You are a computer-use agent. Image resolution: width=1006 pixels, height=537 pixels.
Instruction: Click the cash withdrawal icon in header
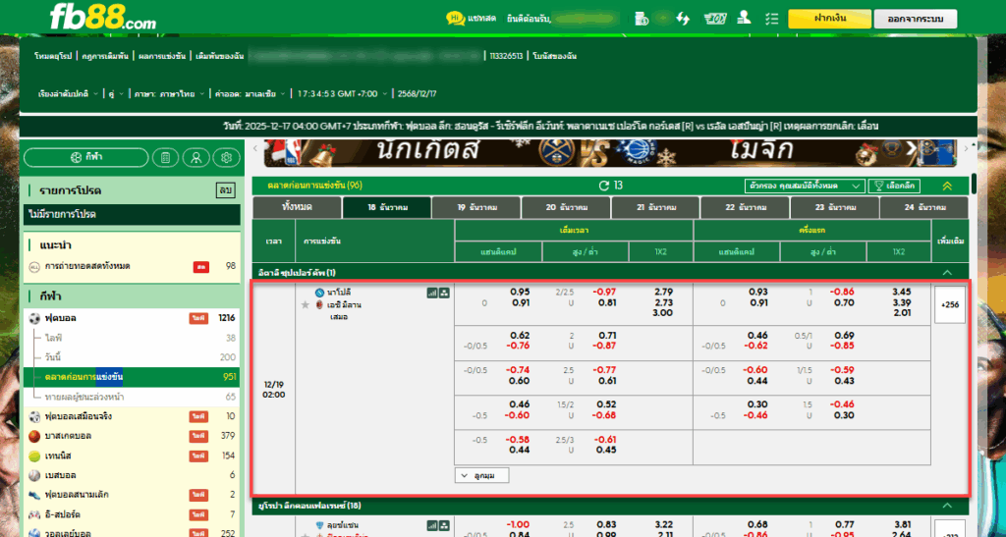click(x=715, y=19)
